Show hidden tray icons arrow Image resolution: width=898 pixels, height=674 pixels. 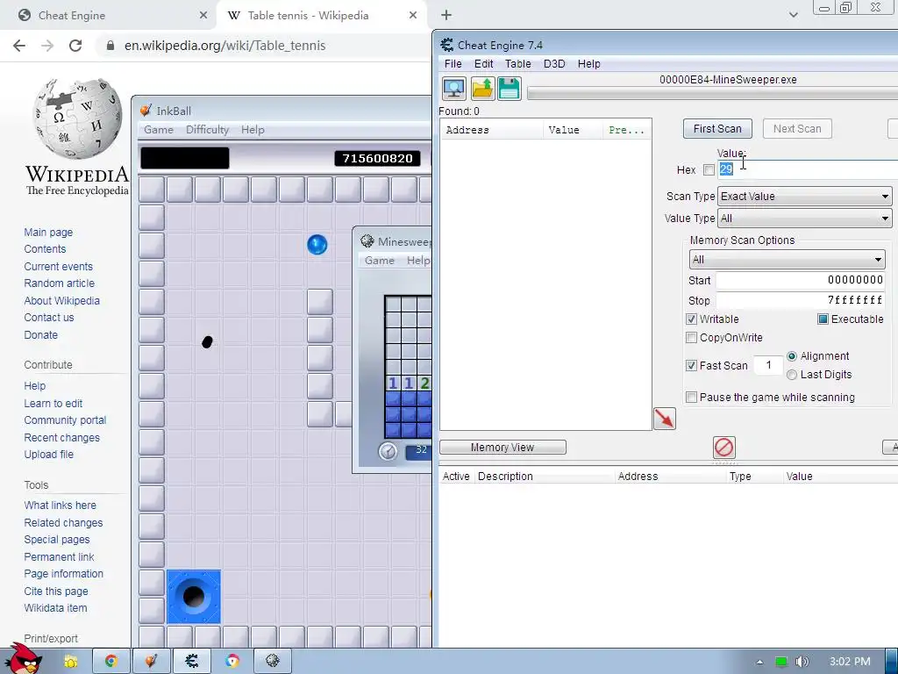click(759, 662)
